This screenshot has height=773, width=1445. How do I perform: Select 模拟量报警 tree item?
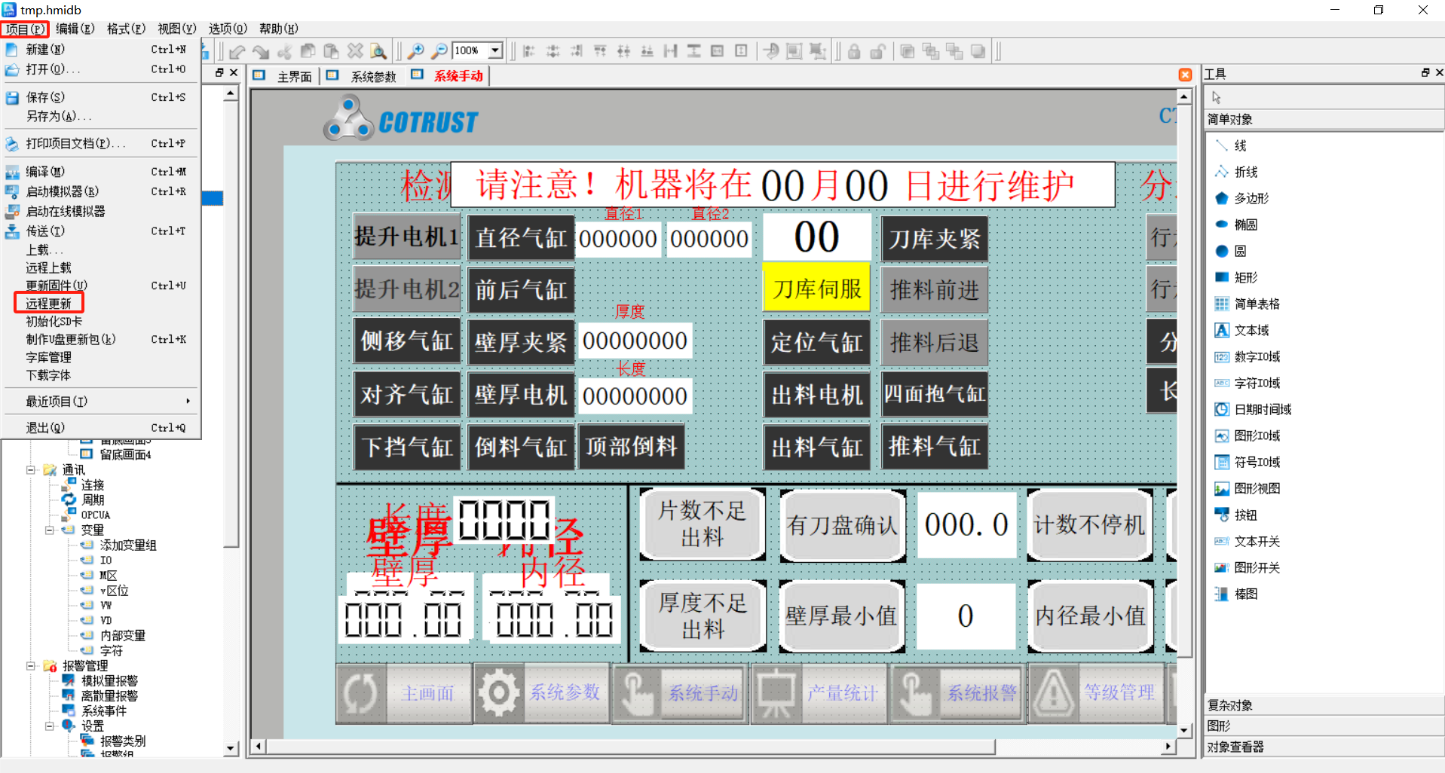point(109,680)
